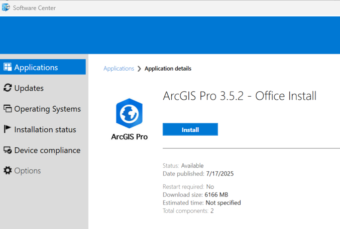Select the heading ArcGIS Pro 3.5.2 - Office Install
Viewport: 340px width, 229px height.
[x=240, y=96]
